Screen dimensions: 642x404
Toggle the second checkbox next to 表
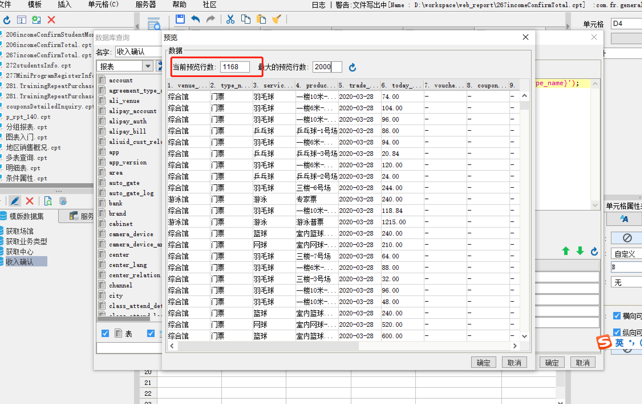point(151,333)
